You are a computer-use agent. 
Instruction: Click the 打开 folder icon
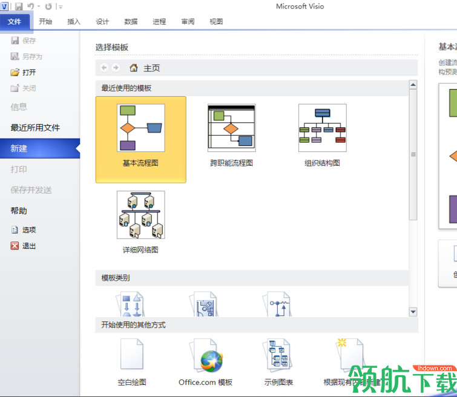click(15, 72)
